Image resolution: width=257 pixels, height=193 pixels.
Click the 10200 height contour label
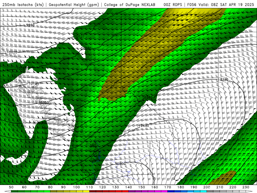click(x=44, y=103)
